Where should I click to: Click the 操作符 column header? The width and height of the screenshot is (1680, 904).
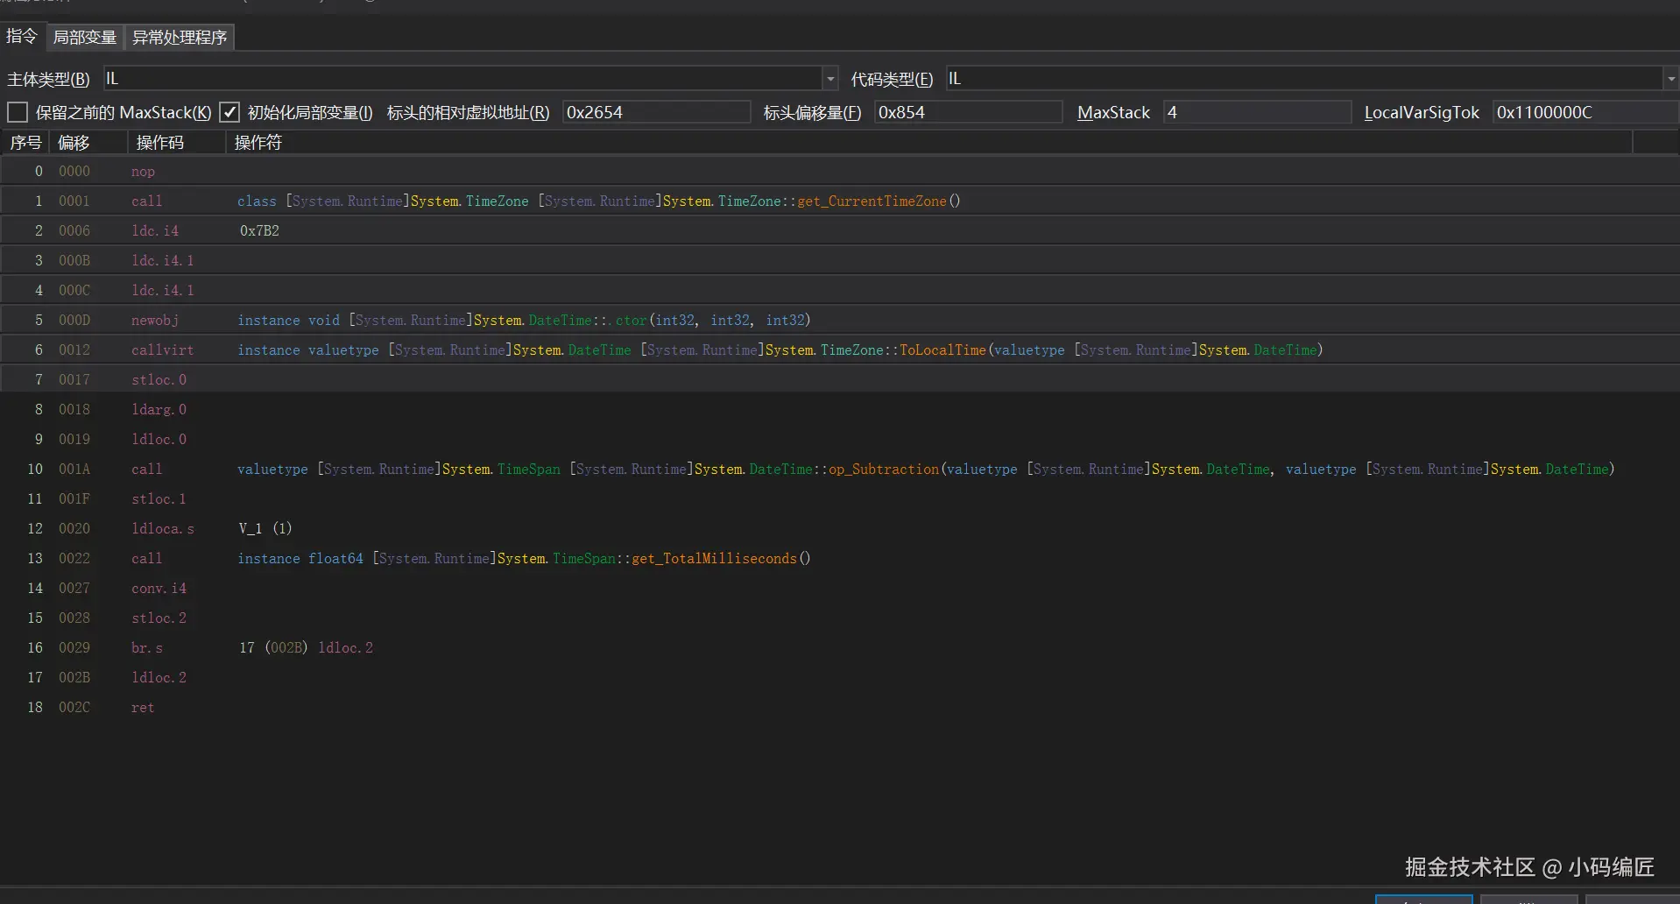(258, 143)
